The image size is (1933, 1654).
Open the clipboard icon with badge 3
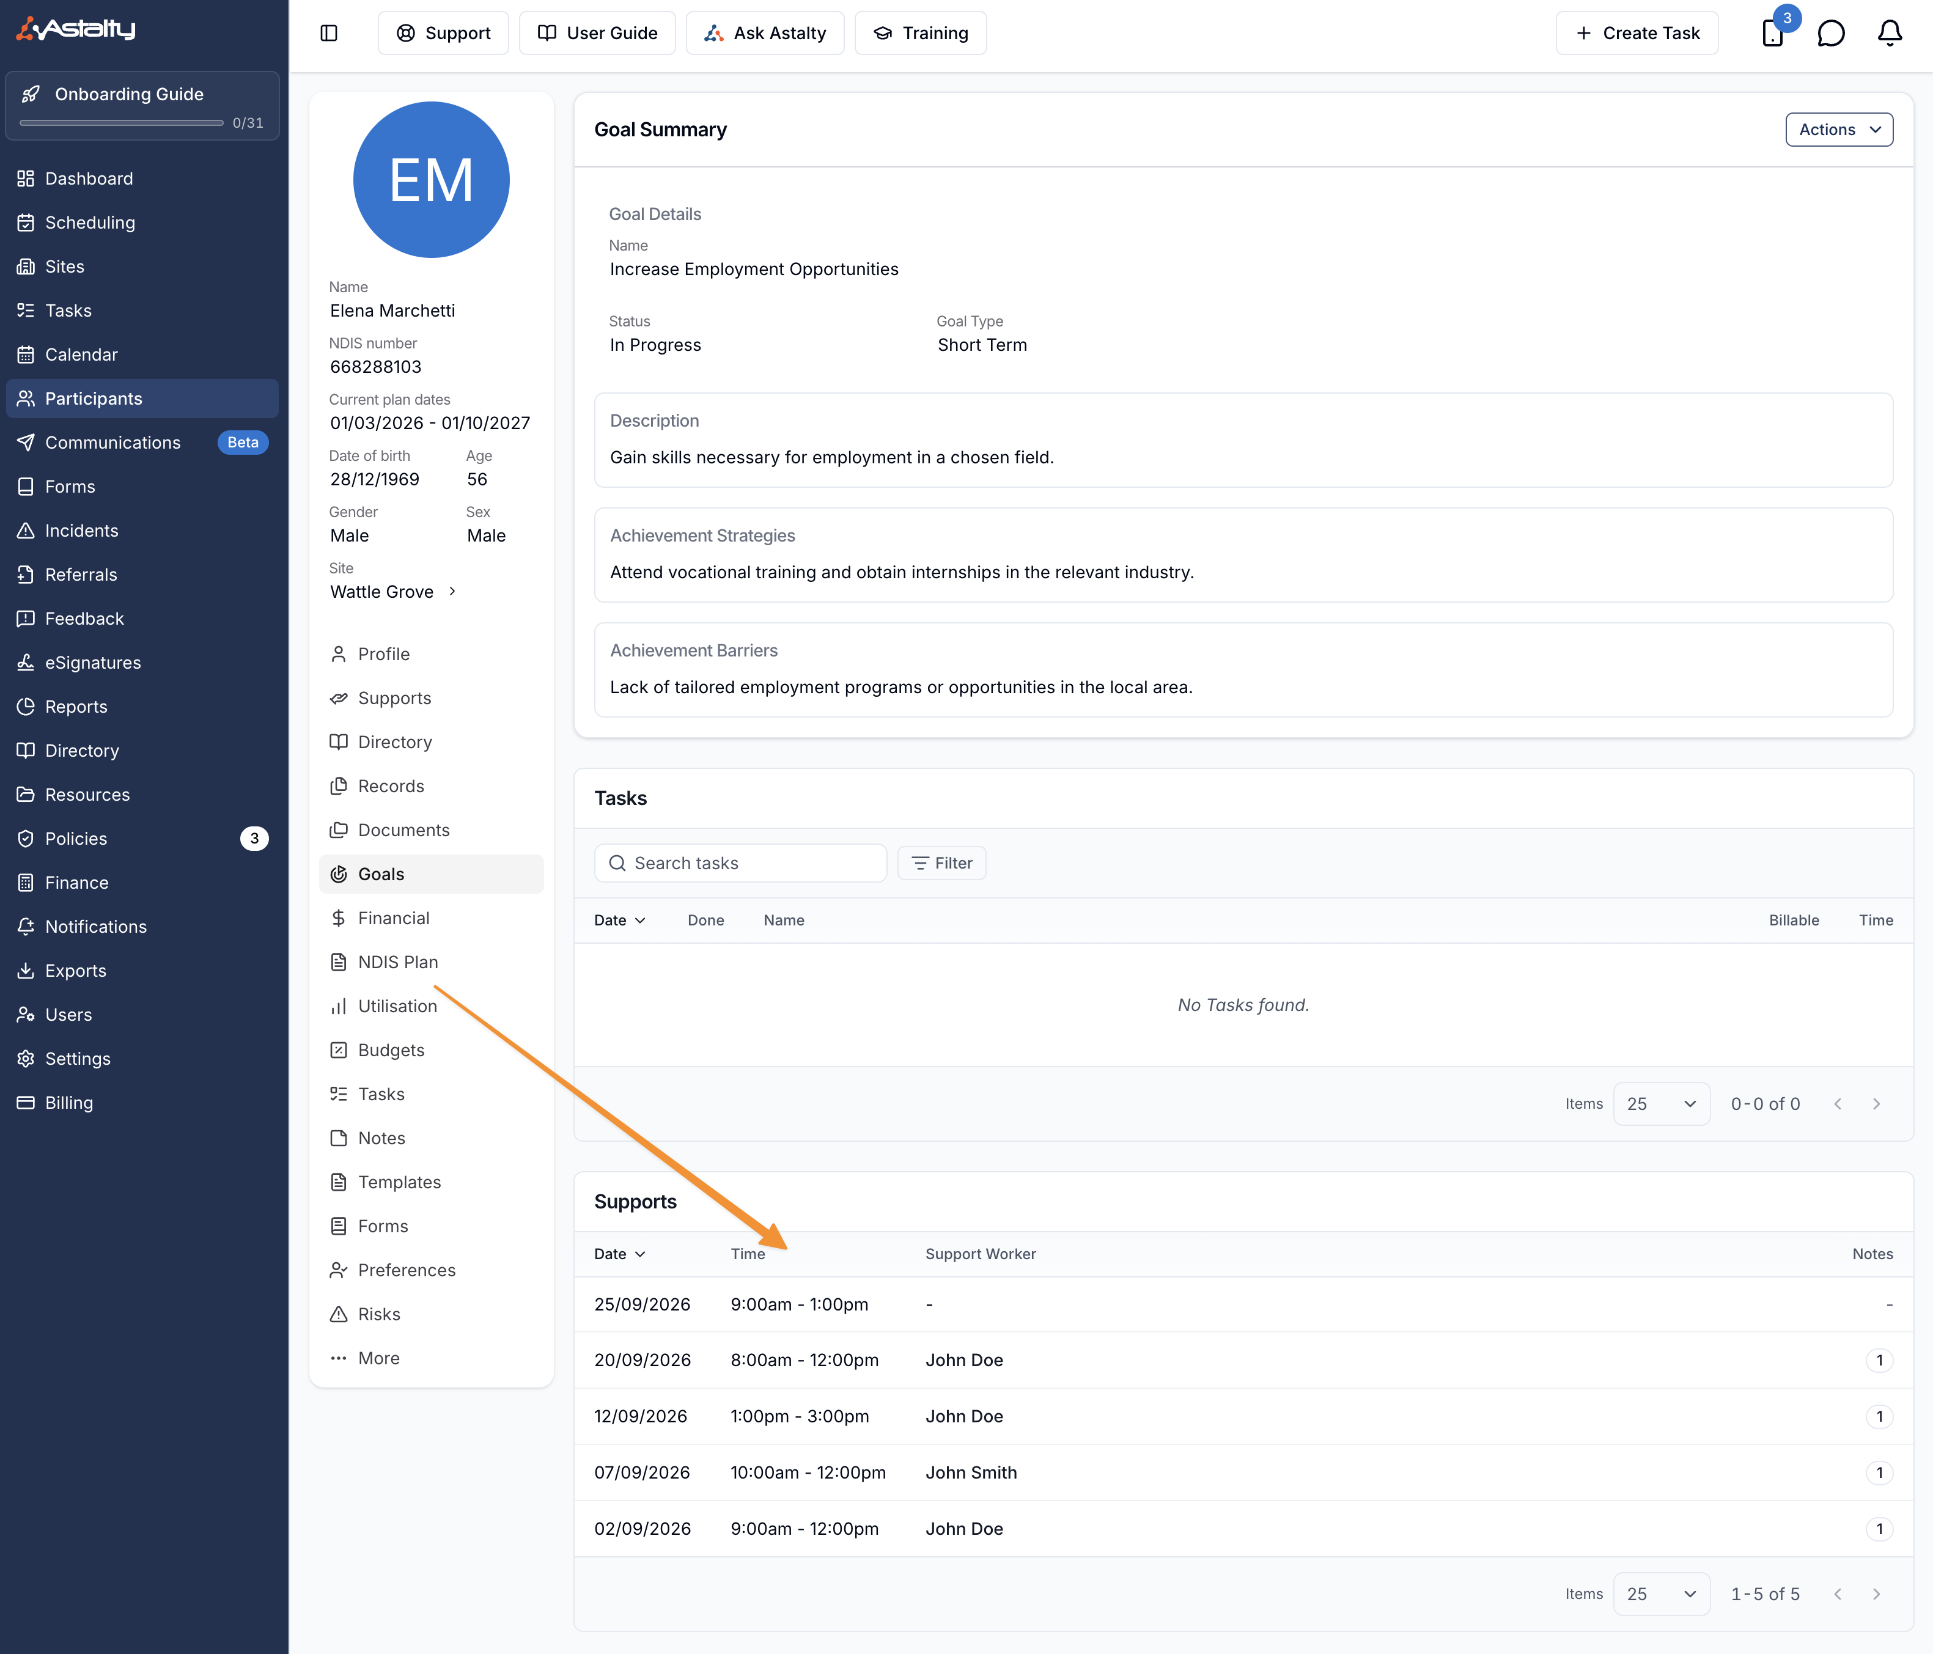pyautogui.click(x=1773, y=32)
